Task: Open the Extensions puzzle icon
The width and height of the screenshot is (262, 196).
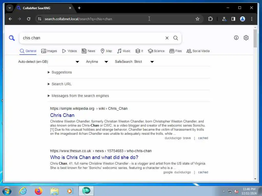Action: [x=210, y=19]
